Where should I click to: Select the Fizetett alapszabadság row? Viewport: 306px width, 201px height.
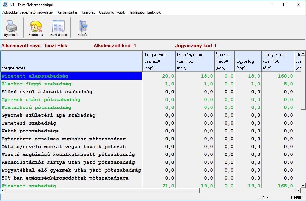coord(72,76)
